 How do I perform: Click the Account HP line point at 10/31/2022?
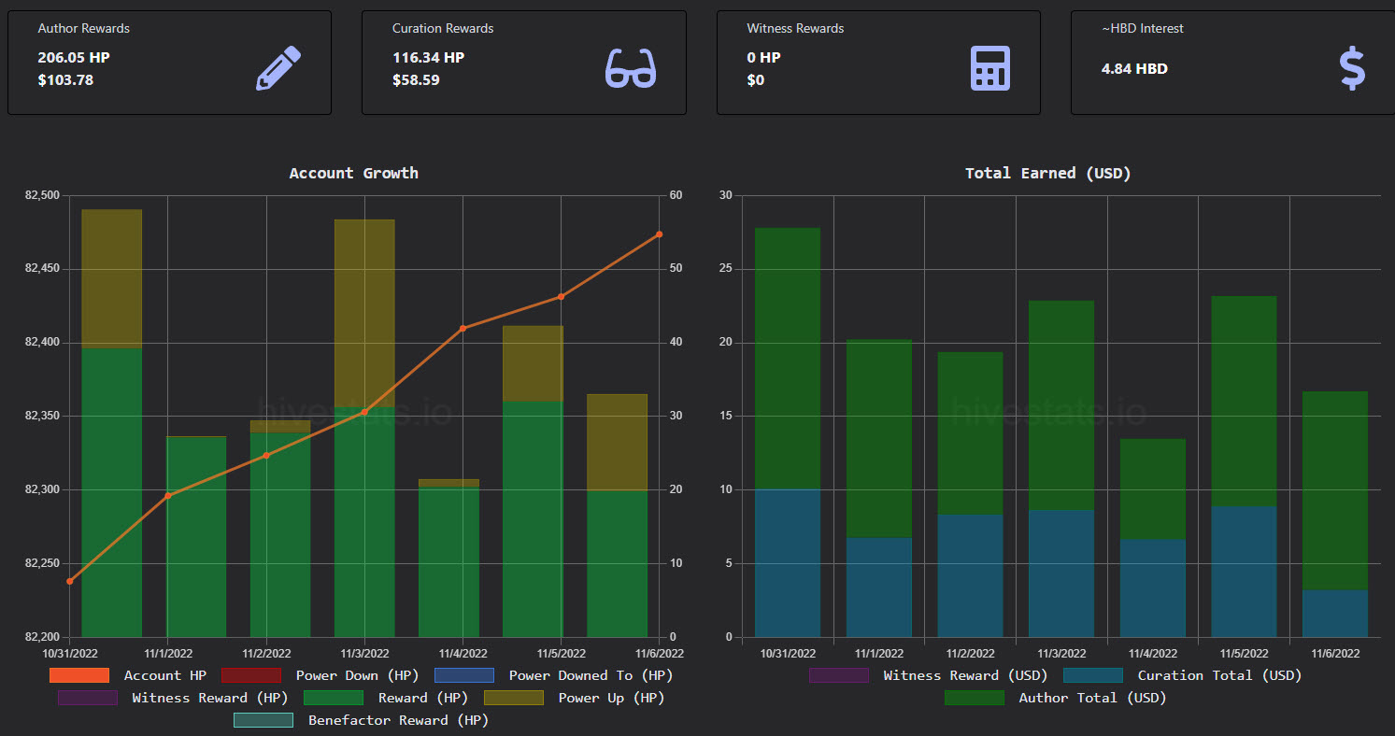(70, 581)
